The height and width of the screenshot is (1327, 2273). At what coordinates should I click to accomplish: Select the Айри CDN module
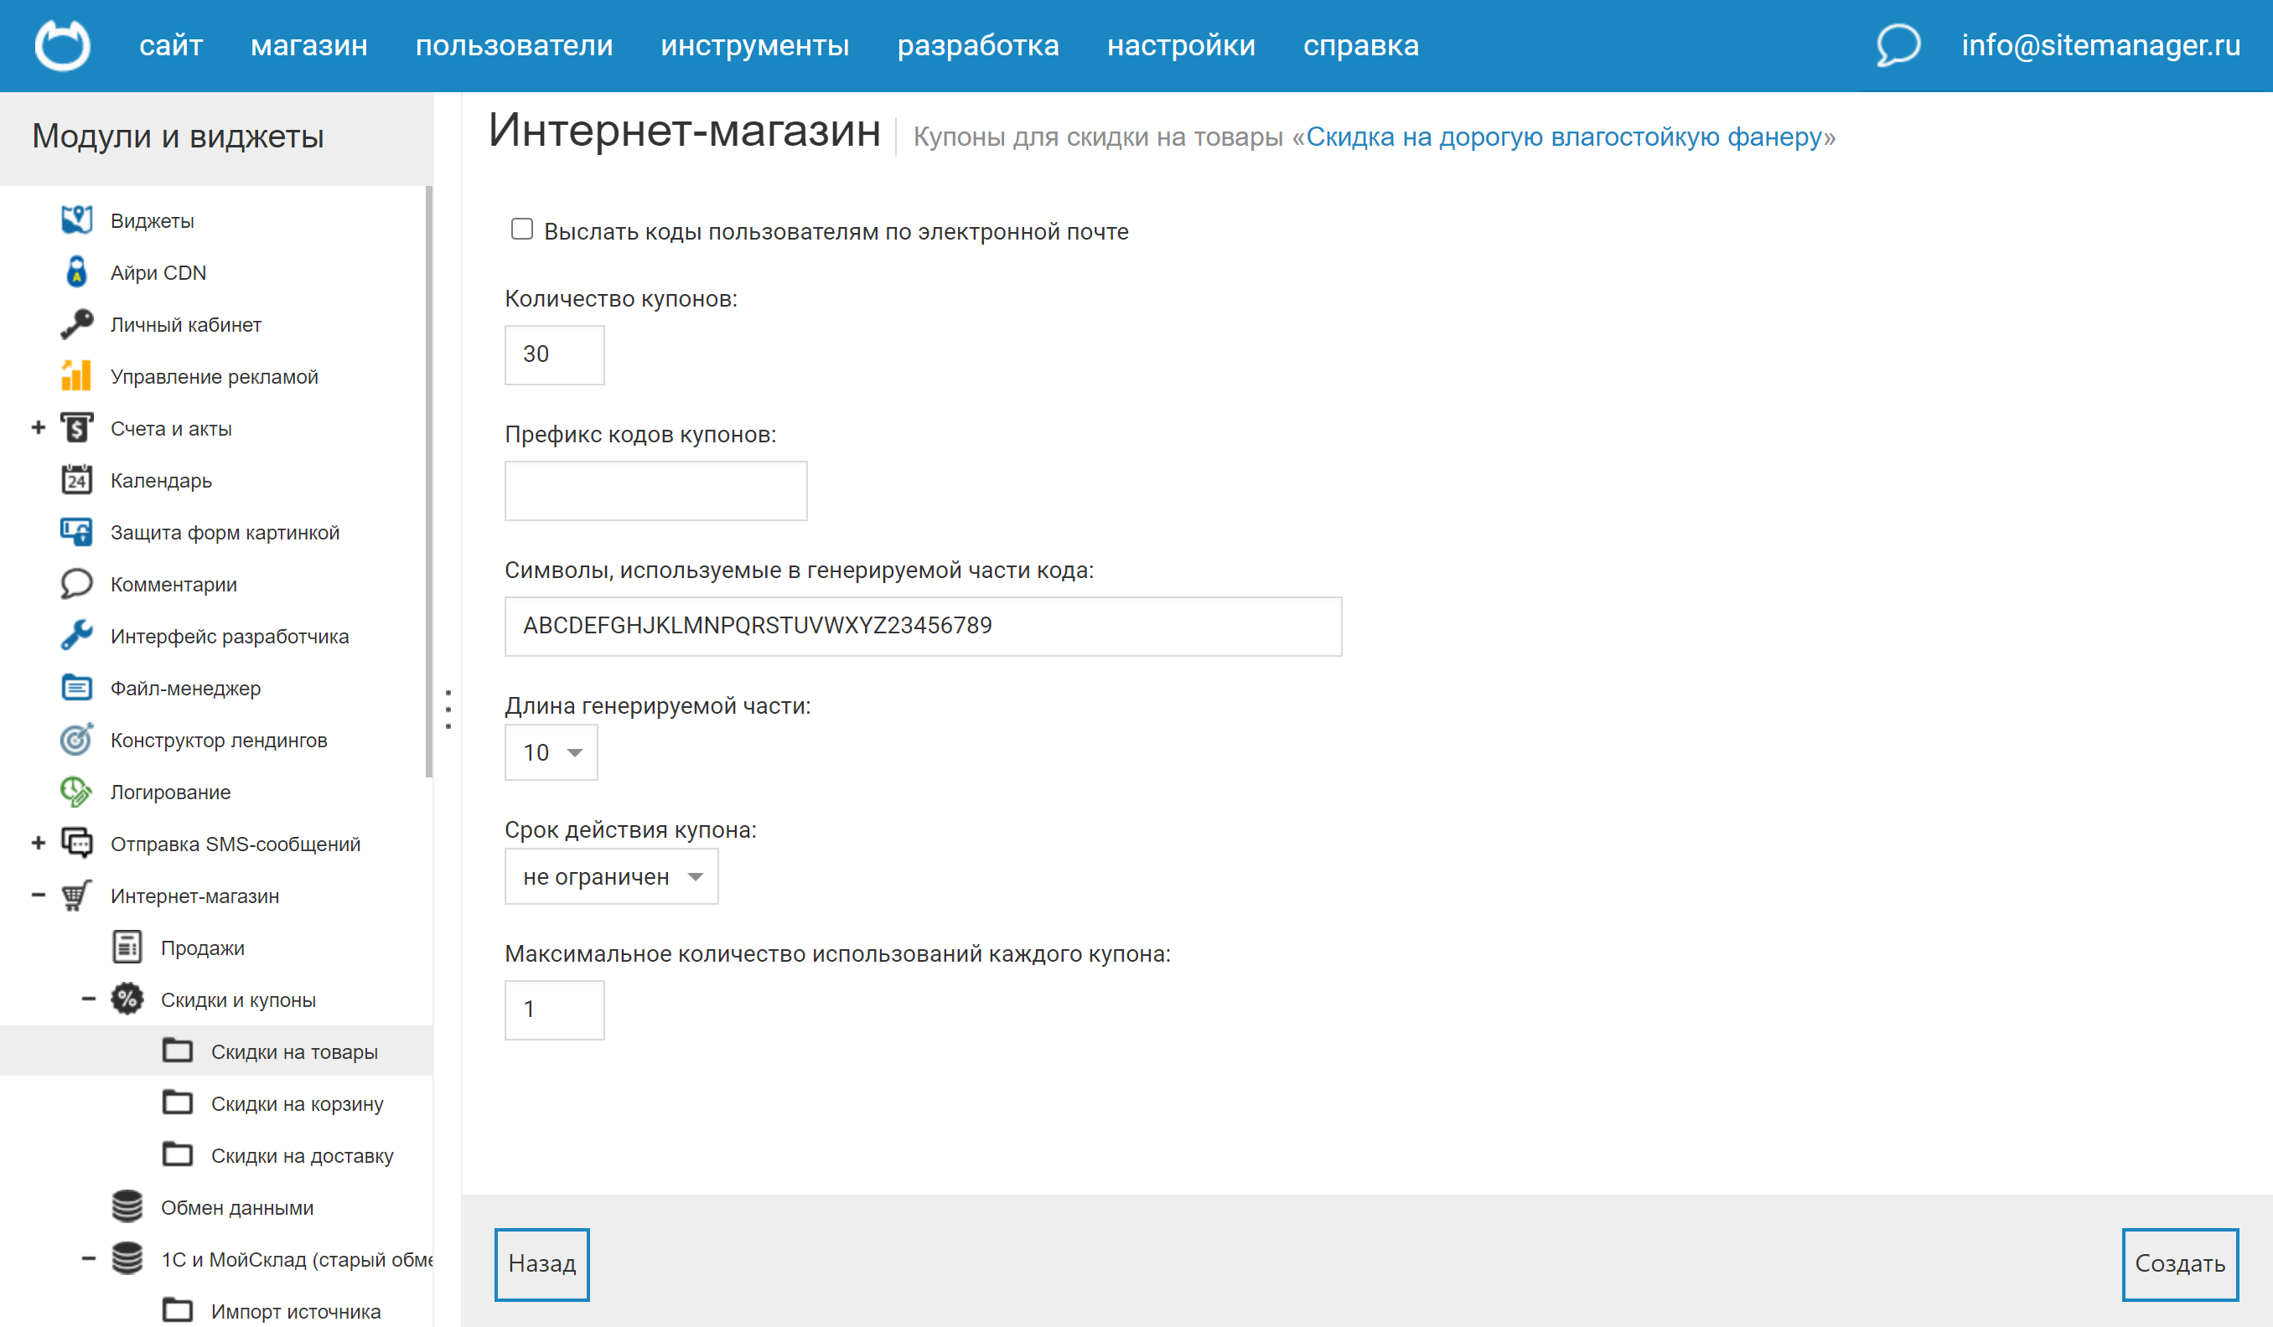tap(78, 271)
